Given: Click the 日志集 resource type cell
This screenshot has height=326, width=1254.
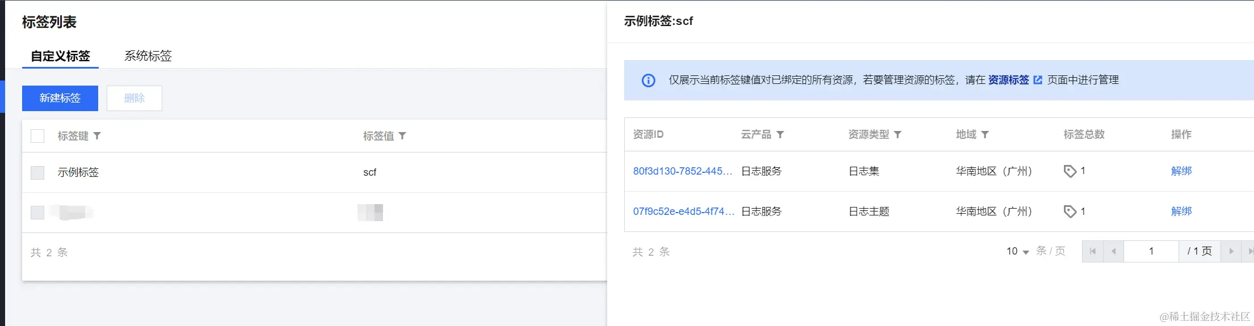Looking at the screenshot, I should click(x=864, y=171).
